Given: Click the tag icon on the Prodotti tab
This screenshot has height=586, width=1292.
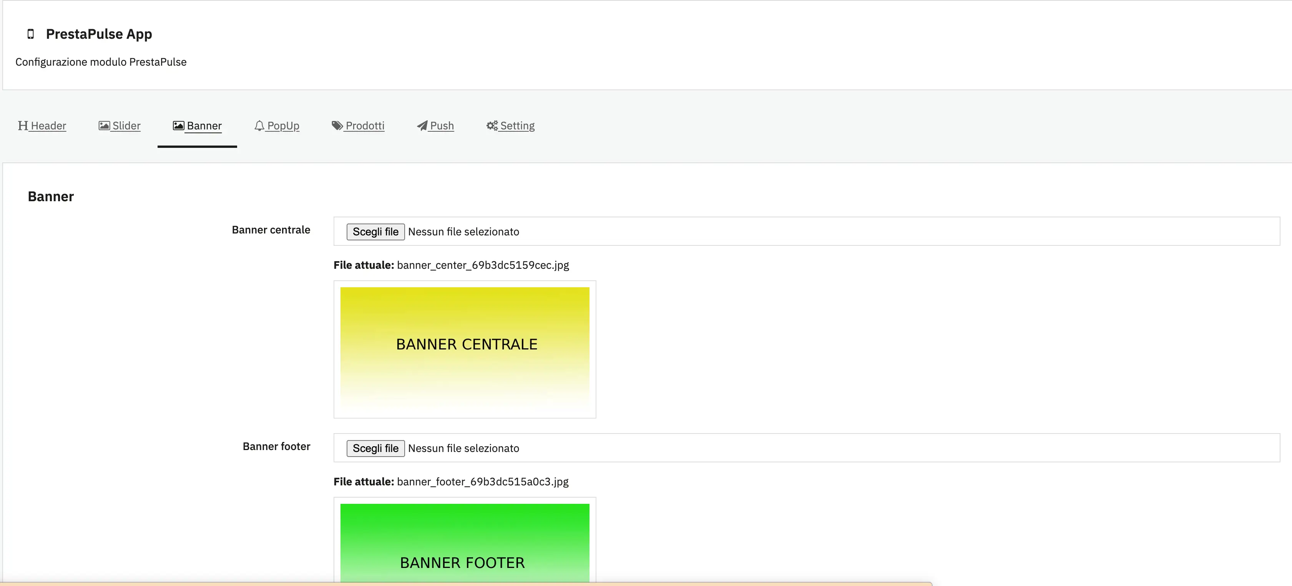Looking at the screenshot, I should pyautogui.click(x=337, y=126).
